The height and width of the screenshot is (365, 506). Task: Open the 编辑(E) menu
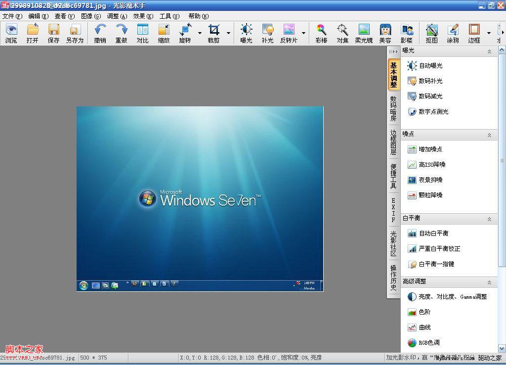coord(39,16)
